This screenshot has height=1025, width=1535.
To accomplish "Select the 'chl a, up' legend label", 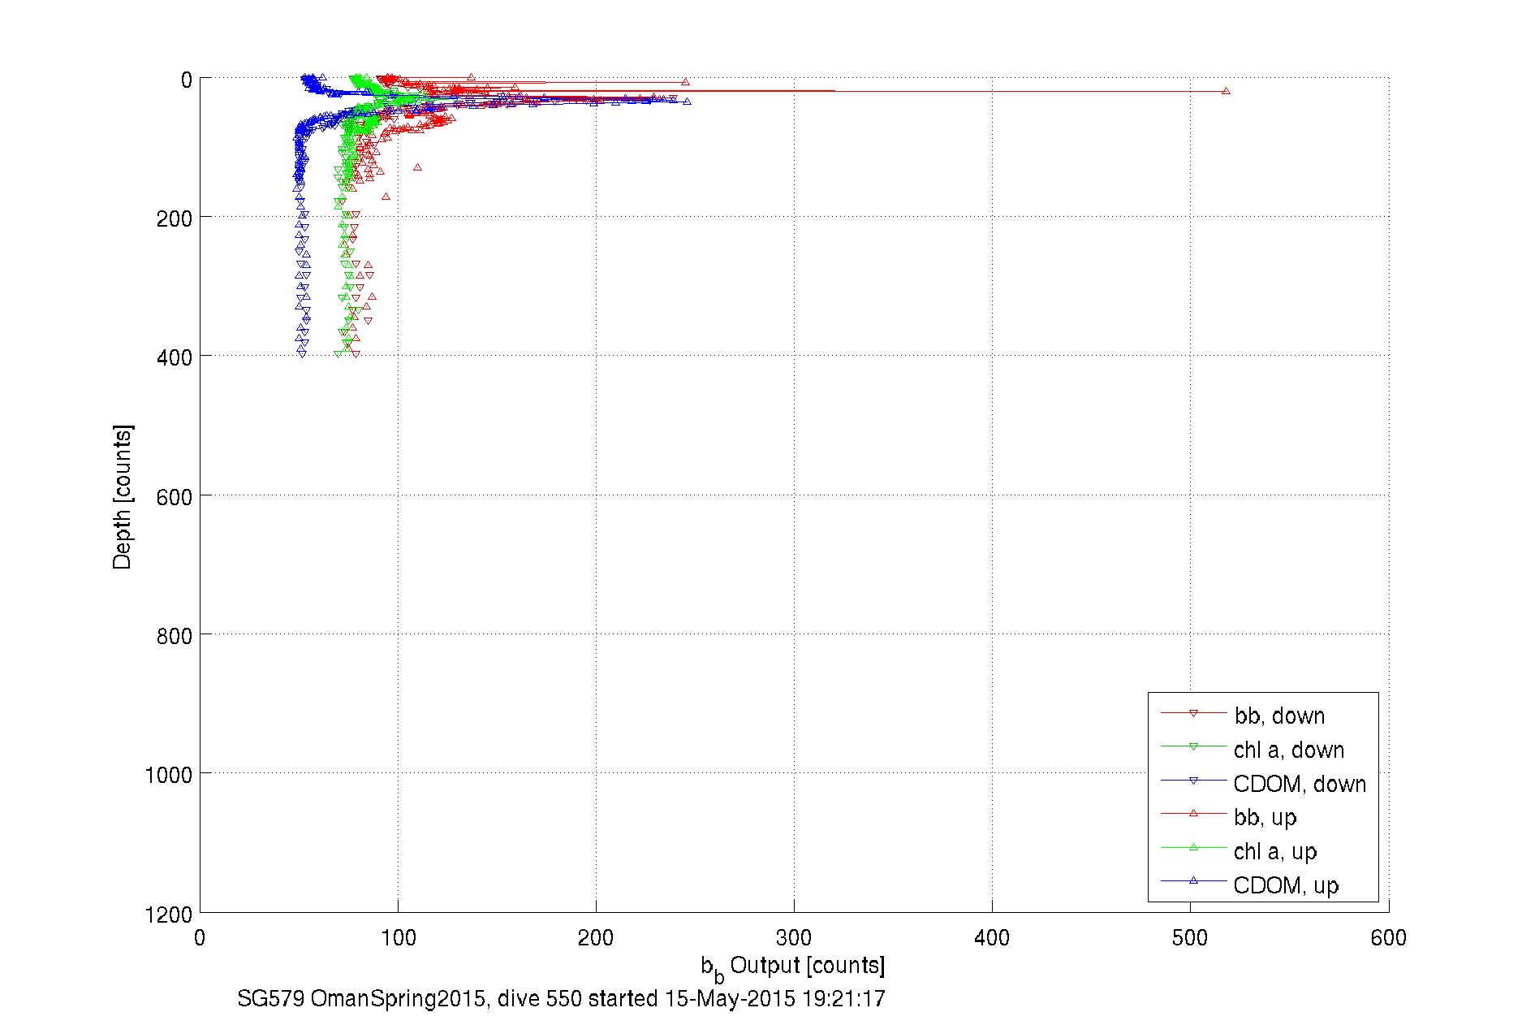I will [1274, 851].
